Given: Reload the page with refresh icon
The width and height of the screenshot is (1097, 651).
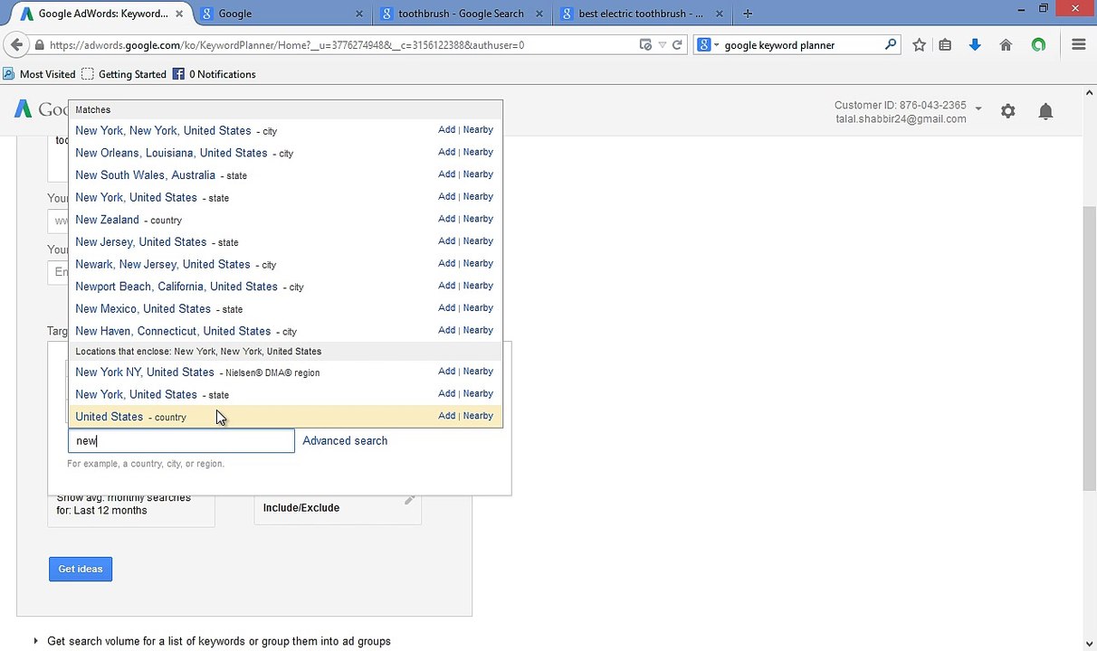Looking at the screenshot, I should [x=677, y=44].
